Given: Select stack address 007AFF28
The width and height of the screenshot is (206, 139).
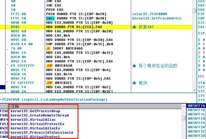Looking at the screenshot, I should 196,127.
